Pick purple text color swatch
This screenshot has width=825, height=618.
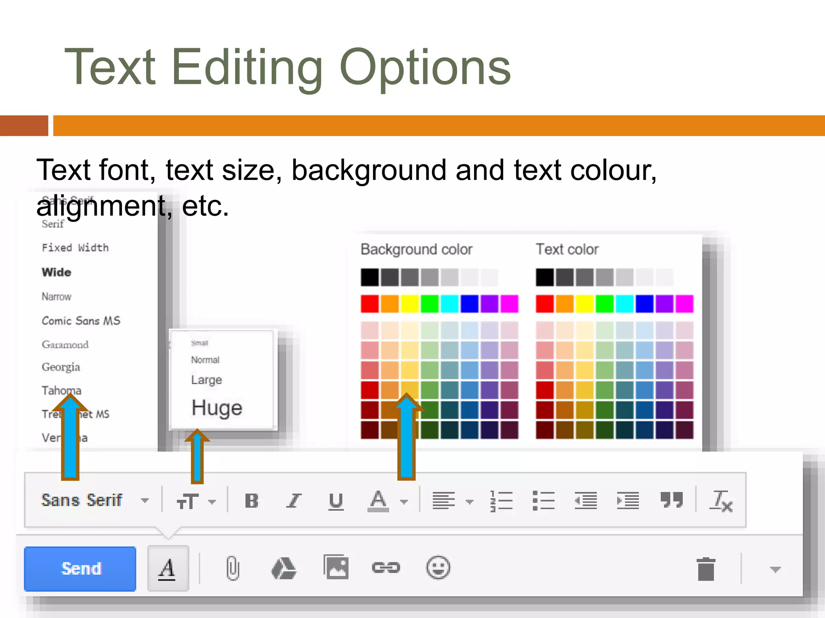(x=665, y=304)
